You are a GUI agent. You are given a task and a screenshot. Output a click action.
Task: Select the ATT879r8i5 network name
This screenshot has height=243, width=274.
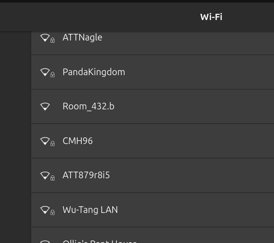coord(86,175)
